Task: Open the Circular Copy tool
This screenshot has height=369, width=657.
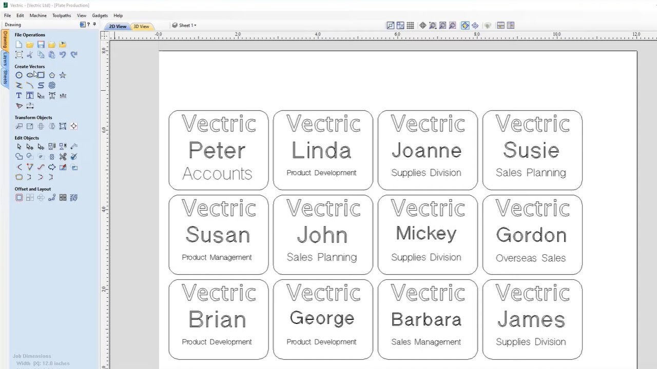Action: point(41,198)
